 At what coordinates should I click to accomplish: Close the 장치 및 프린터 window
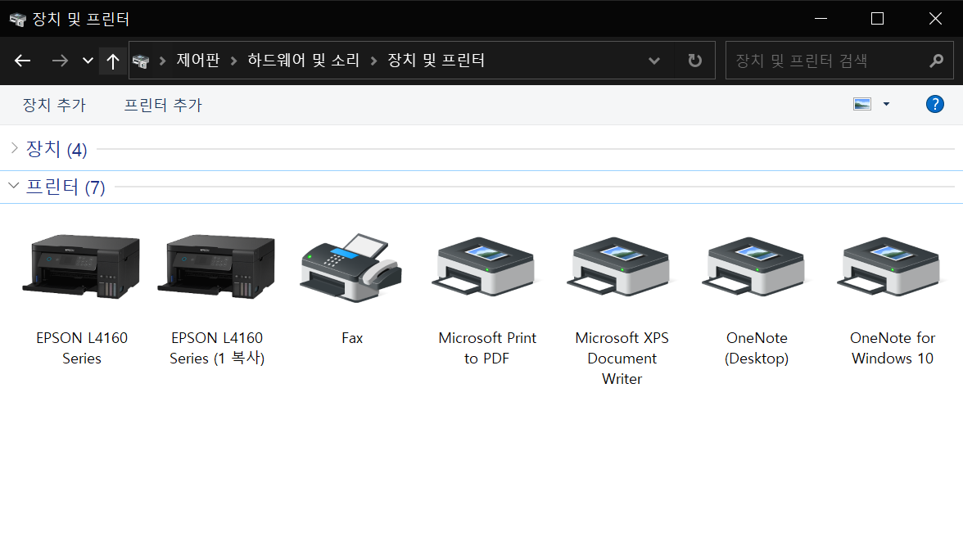(x=935, y=19)
